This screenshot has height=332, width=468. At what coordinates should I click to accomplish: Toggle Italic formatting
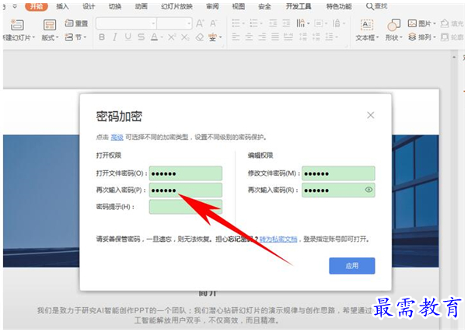(x=114, y=37)
